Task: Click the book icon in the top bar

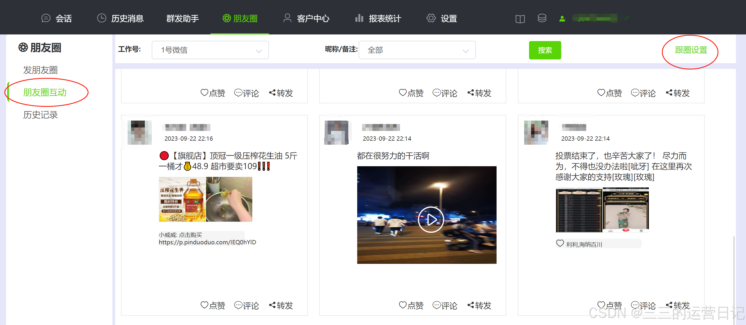Action: (520, 19)
